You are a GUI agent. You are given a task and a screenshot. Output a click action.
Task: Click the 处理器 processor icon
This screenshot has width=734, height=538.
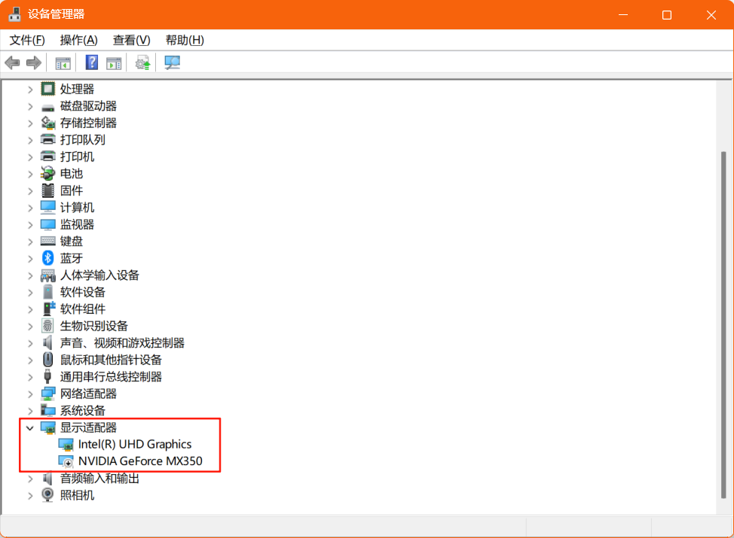[x=47, y=88]
